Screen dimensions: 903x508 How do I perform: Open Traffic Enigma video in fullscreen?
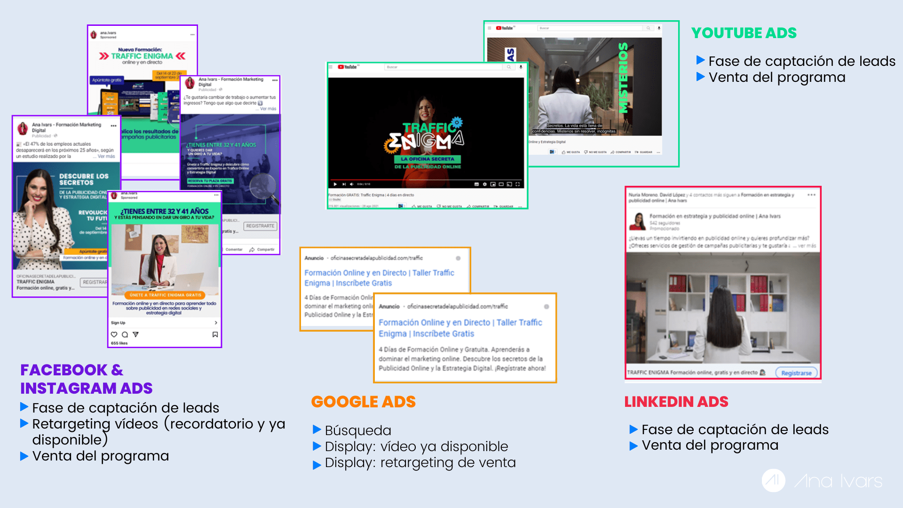517,184
